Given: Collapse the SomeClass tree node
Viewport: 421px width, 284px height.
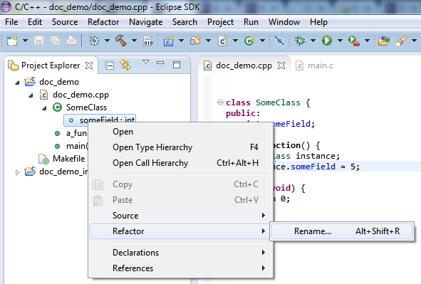Looking at the screenshot, I should [44, 108].
